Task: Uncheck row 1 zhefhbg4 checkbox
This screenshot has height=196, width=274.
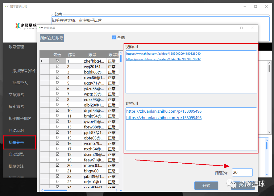Action: [x=58, y=61]
